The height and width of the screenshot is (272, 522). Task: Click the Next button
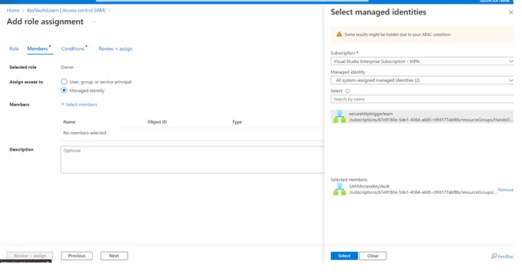point(114,255)
